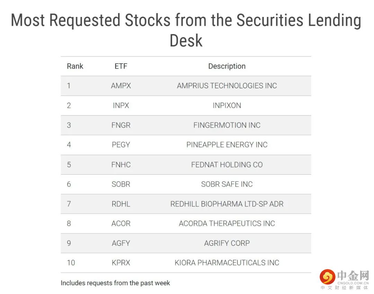Select the FNGR ticker
The image size is (374, 294).
coord(121,125)
